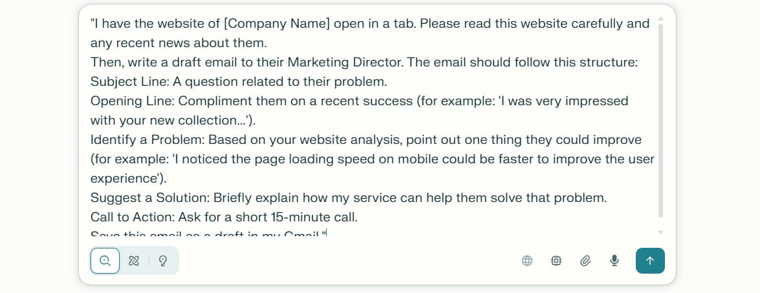Select the Search mode icon
760x293 pixels.
pyautogui.click(x=105, y=261)
